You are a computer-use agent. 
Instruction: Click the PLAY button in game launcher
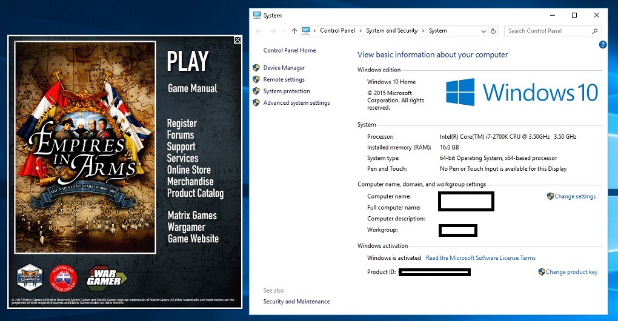coord(188,61)
